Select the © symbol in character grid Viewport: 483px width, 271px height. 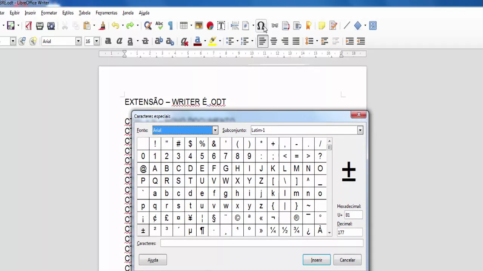coord(237,218)
